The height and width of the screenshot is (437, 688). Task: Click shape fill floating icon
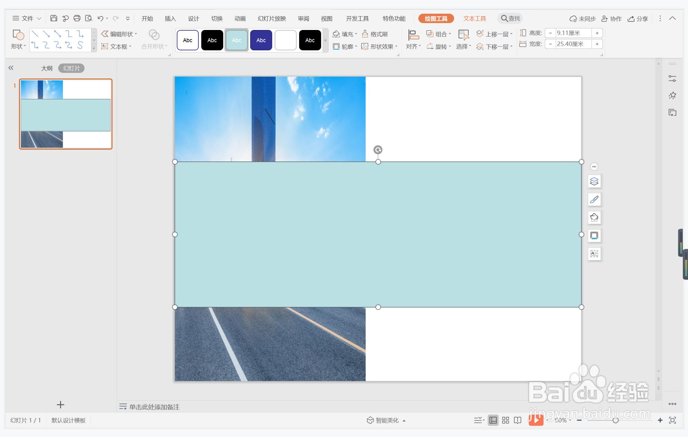click(594, 217)
